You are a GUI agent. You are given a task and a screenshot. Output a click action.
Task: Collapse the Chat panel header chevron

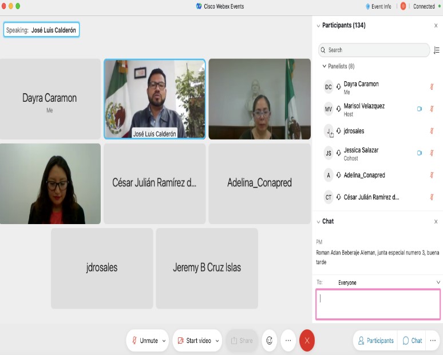(x=318, y=222)
